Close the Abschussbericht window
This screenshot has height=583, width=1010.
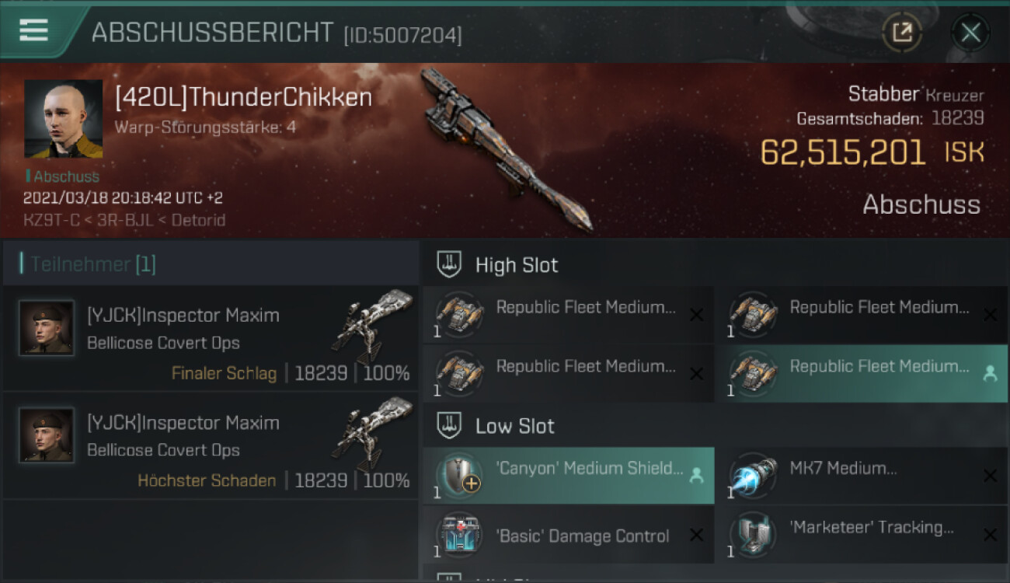(970, 33)
